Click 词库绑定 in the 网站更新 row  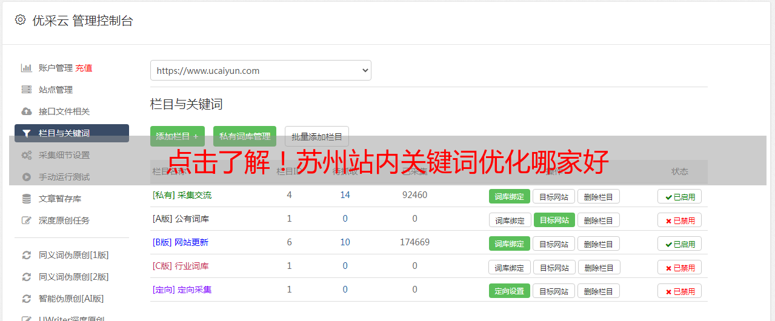[x=510, y=243]
